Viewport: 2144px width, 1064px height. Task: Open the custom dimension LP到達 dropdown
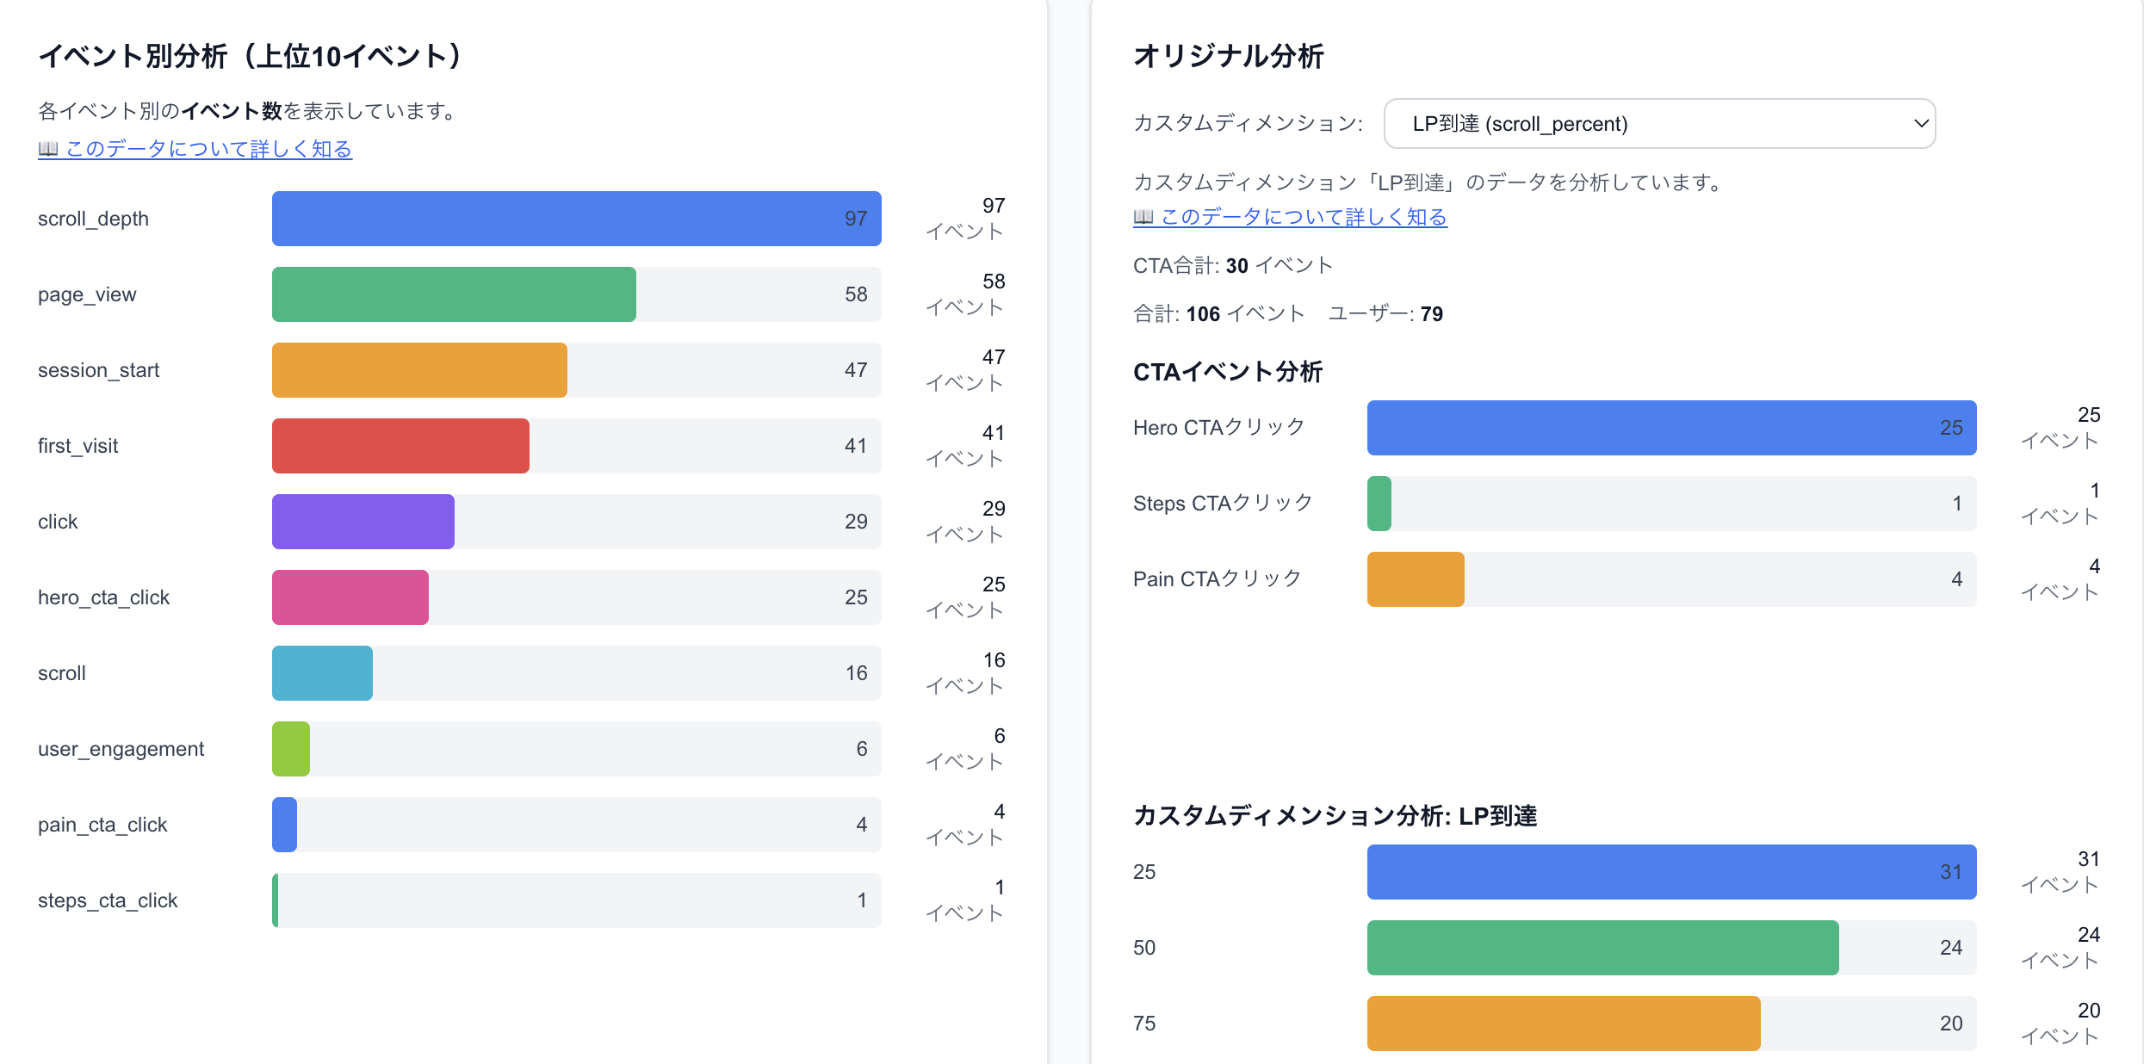[x=1658, y=124]
